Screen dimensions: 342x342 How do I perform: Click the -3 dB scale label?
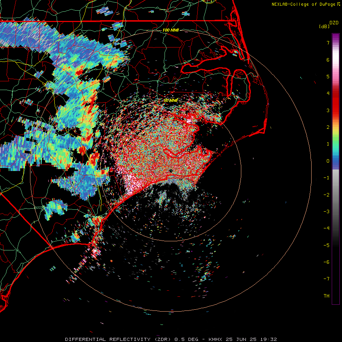[326, 212]
